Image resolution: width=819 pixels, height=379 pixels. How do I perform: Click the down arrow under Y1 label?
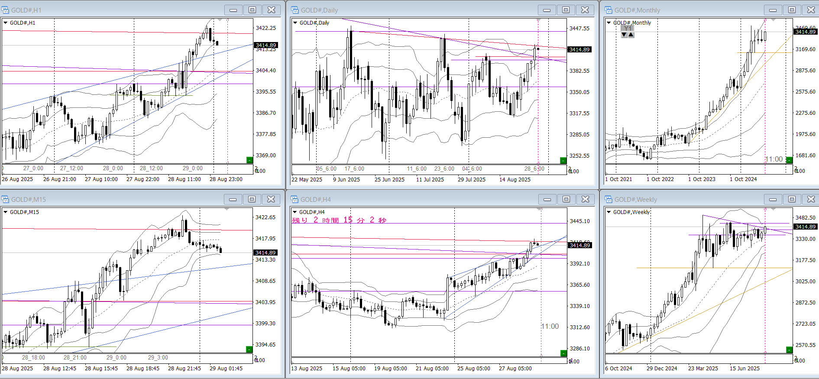coord(624,35)
